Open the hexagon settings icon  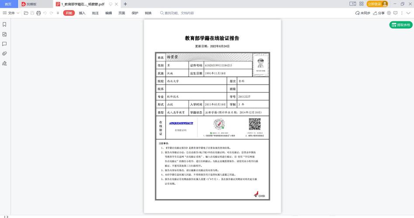pos(389,13)
